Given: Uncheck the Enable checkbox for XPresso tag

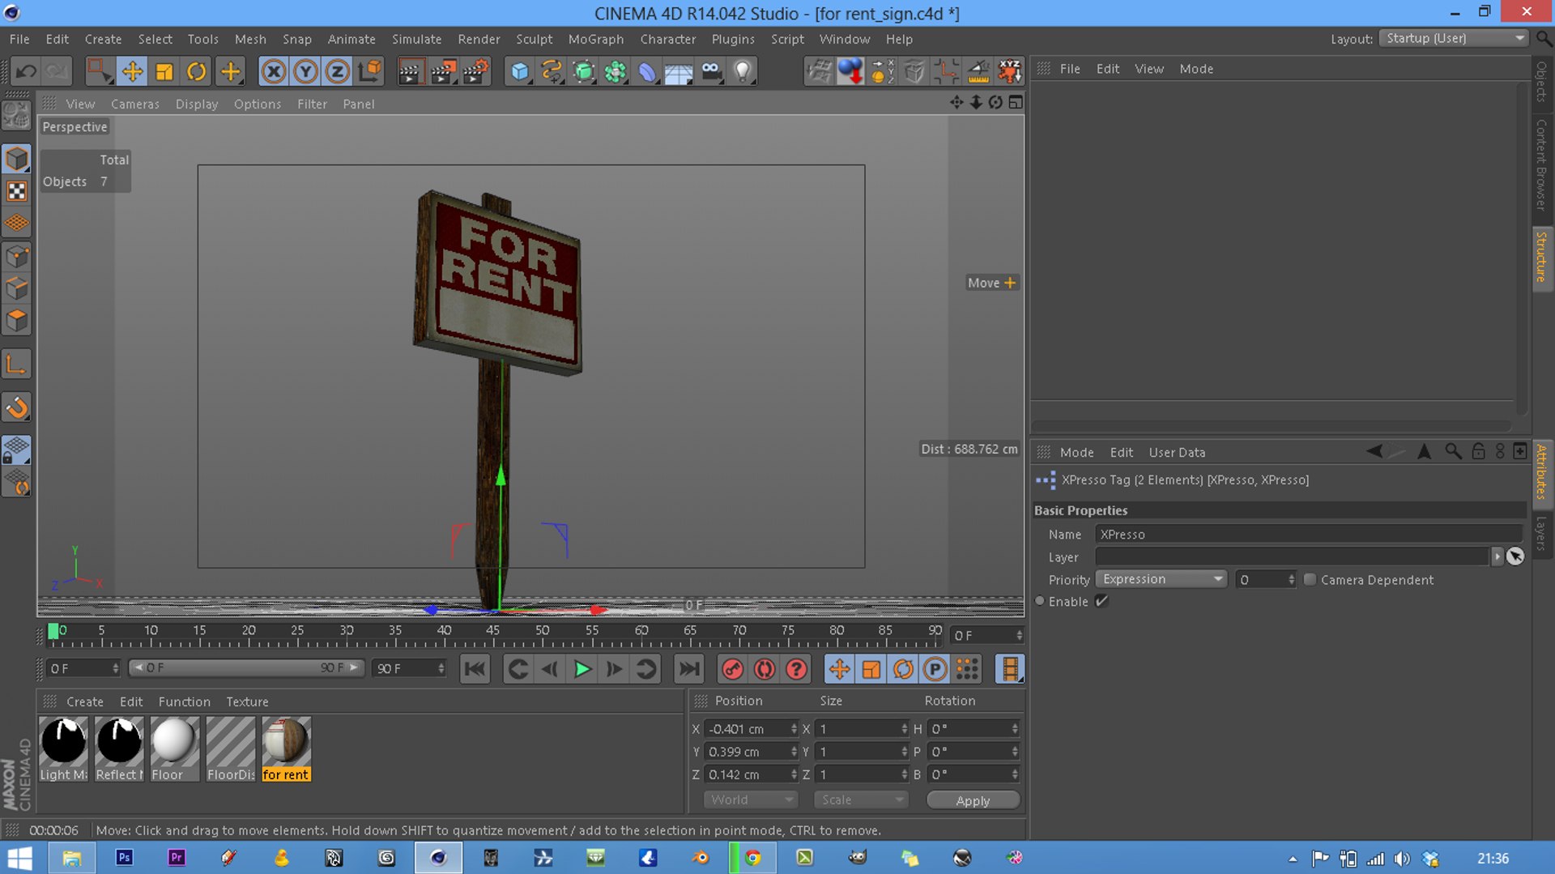Looking at the screenshot, I should (1101, 601).
